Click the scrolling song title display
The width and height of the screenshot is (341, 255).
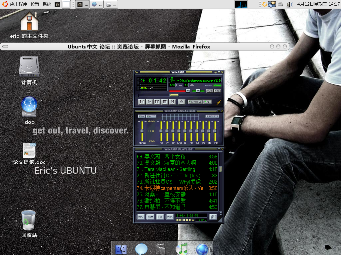click(x=195, y=80)
